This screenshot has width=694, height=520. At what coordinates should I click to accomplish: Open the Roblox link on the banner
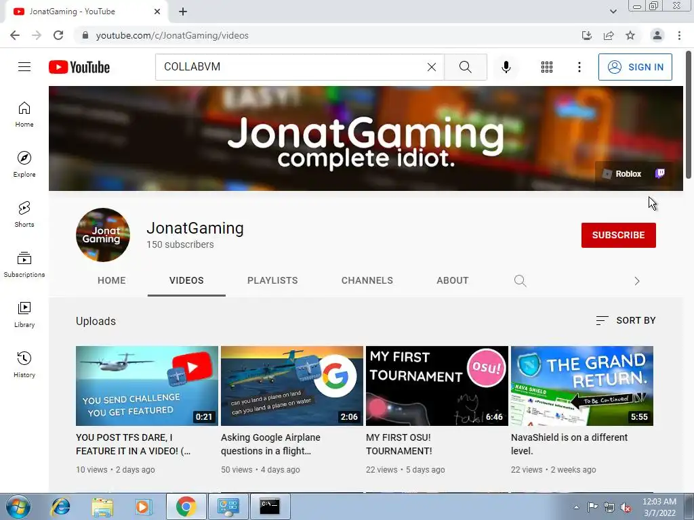coord(622,173)
